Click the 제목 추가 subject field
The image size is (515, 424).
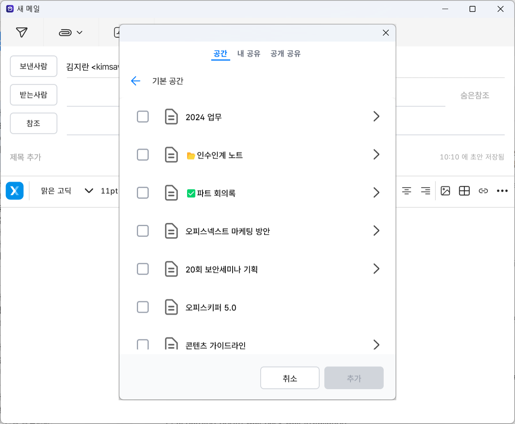pos(25,157)
